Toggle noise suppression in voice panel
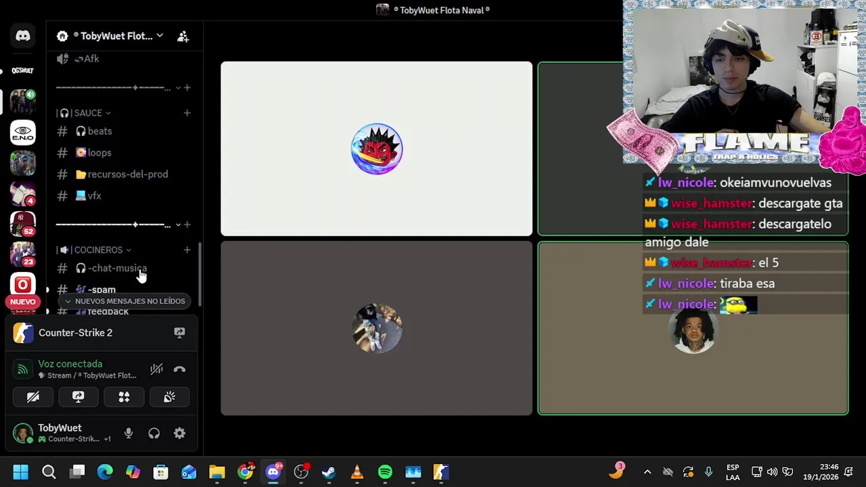This screenshot has height=487, width=866. coord(156,369)
